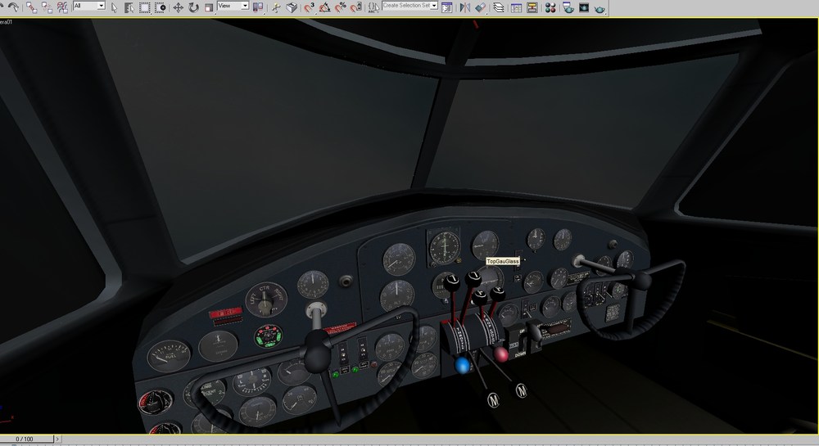
Task: Open the Curve Editor toolbar item
Action: 516,7
